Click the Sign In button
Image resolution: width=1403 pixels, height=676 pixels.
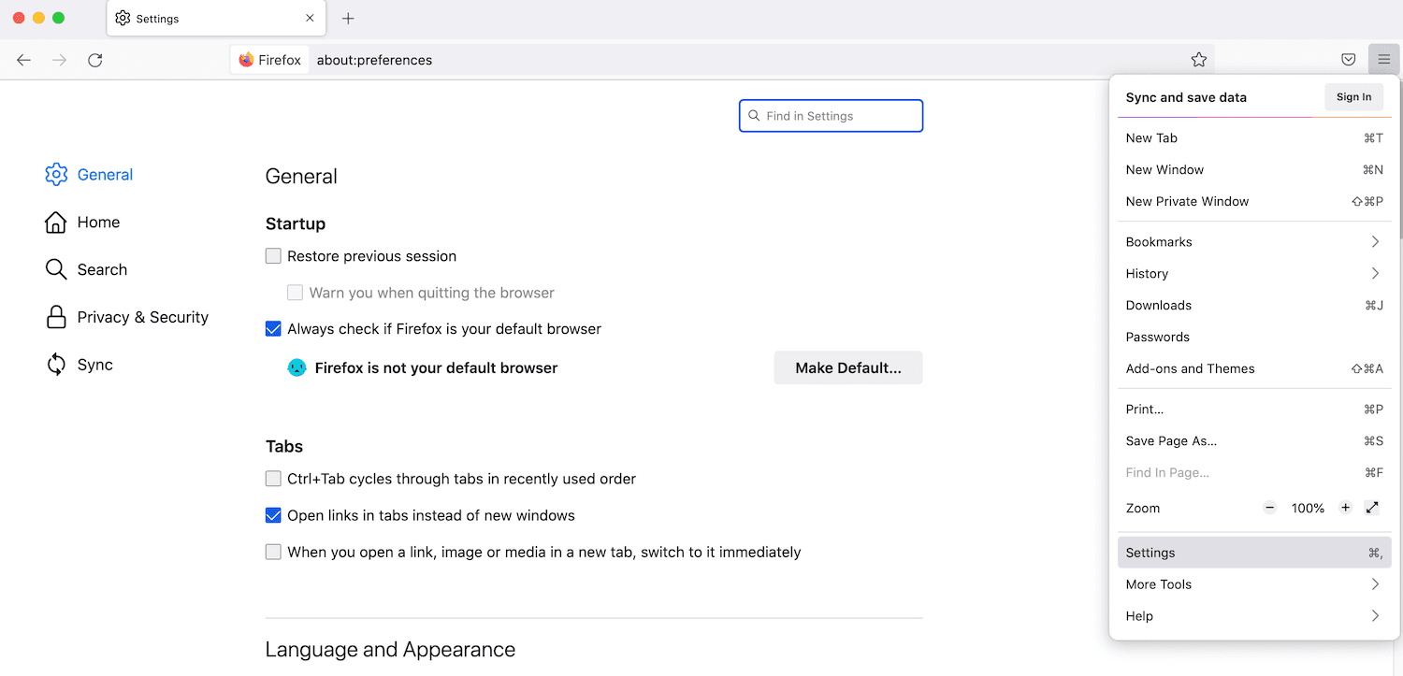pyautogui.click(x=1353, y=97)
